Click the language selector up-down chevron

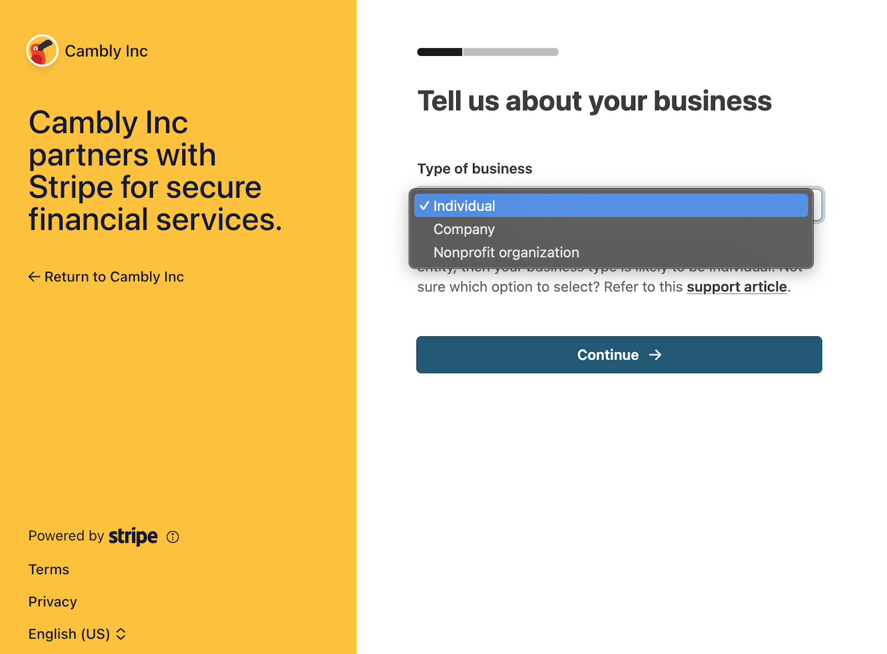pos(121,634)
